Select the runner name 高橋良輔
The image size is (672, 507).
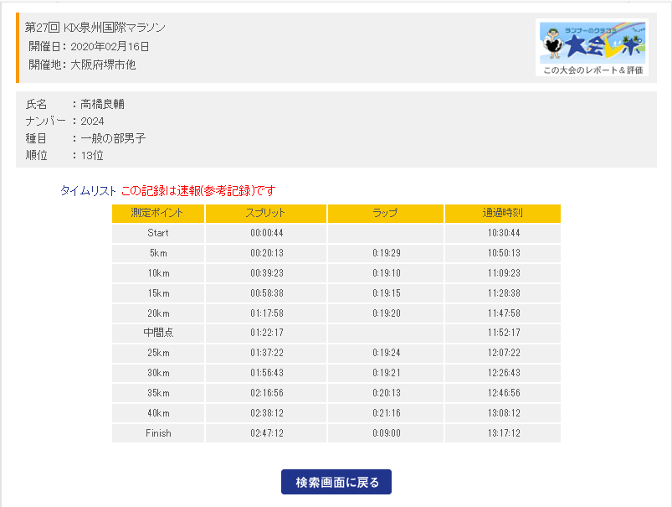coord(103,104)
